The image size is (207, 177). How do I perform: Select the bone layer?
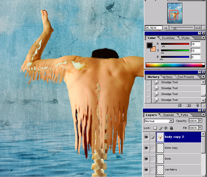tap(179, 159)
